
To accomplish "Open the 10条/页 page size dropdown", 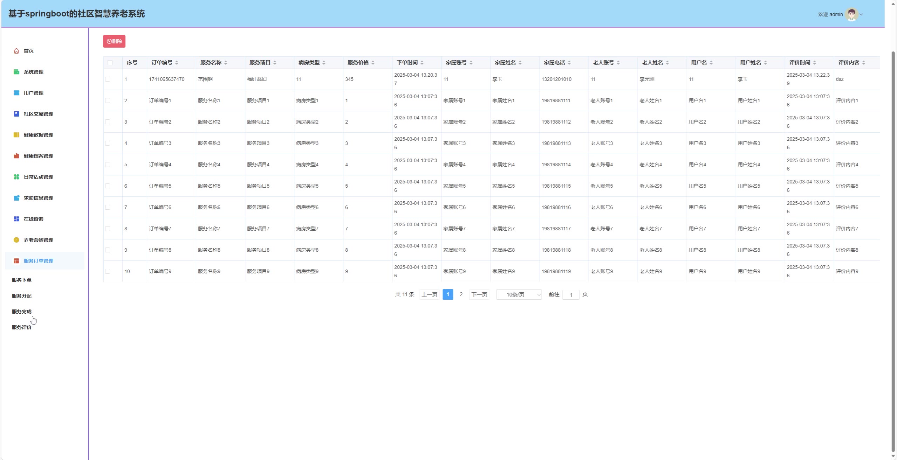I will (x=519, y=295).
